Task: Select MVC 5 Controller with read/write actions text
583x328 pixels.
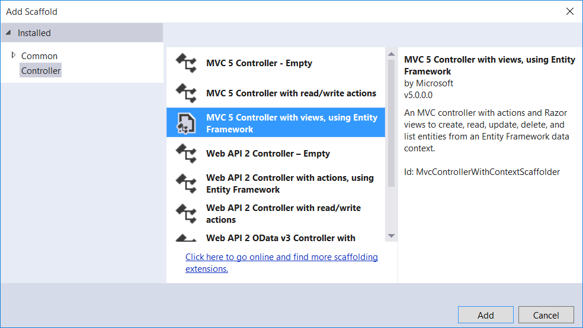Action: [x=291, y=93]
